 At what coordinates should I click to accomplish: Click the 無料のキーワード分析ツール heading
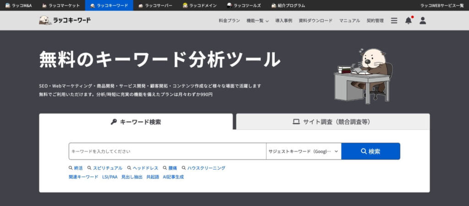160,59
